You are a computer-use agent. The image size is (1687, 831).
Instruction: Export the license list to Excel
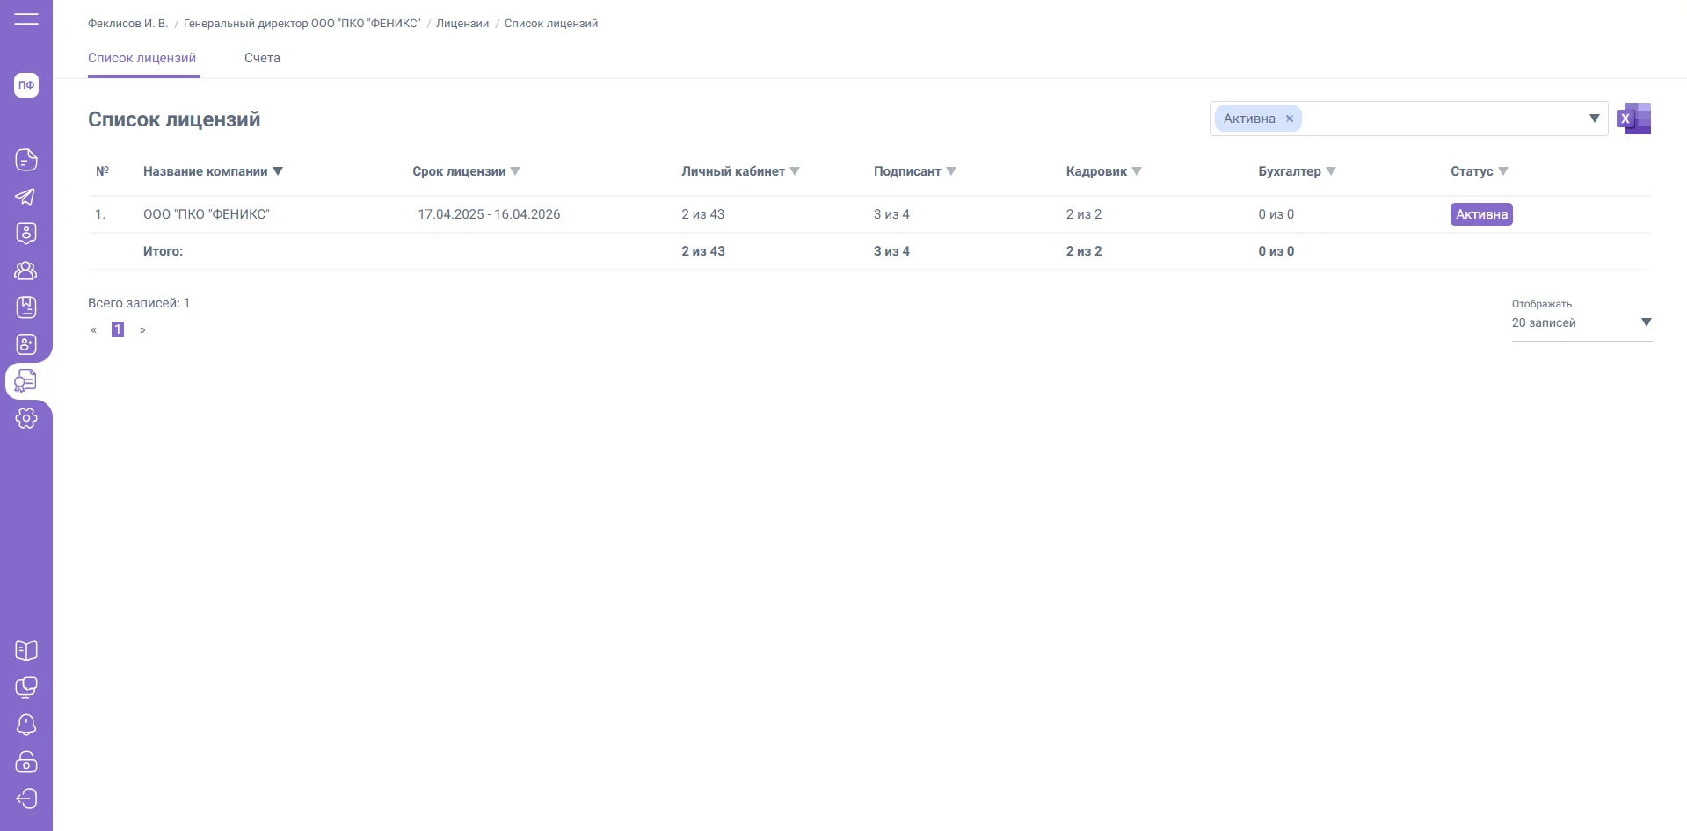coord(1633,119)
